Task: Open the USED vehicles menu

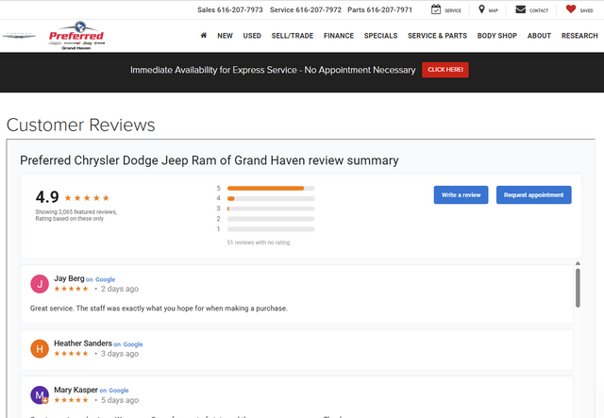Action: click(x=252, y=36)
